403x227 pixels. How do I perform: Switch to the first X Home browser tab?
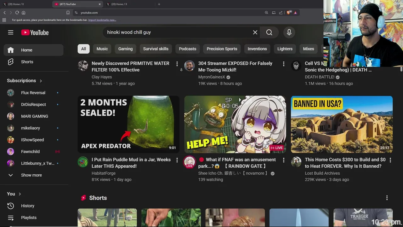(26, 4)
